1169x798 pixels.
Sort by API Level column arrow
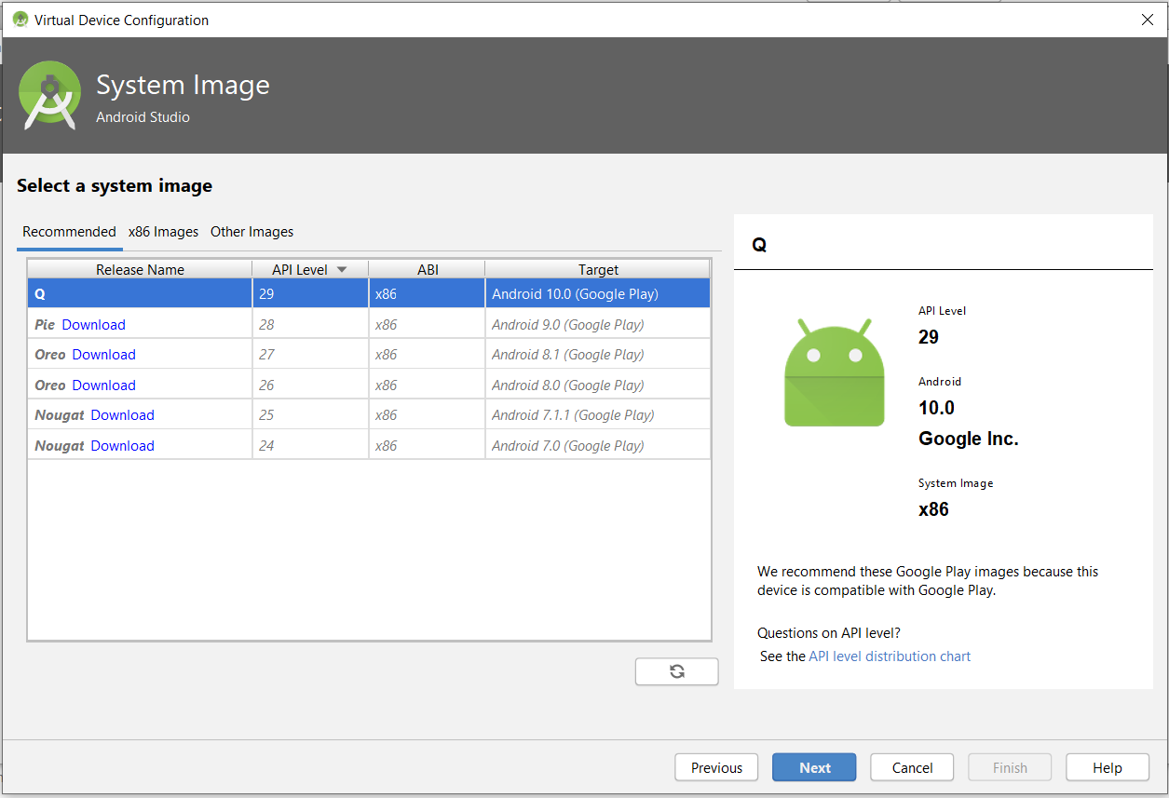pos(341,270)
